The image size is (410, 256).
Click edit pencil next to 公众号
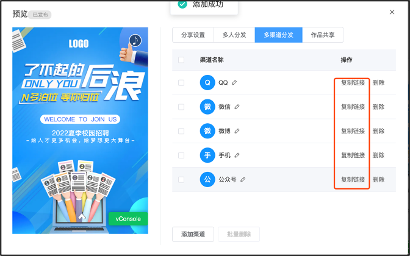coord(243,179)
